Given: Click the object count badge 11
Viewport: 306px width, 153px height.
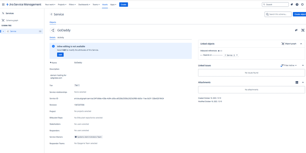Looking at the screenshot, I should 40,31.
